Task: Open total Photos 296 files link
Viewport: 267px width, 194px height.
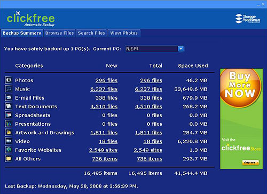Action: point(151,80)
